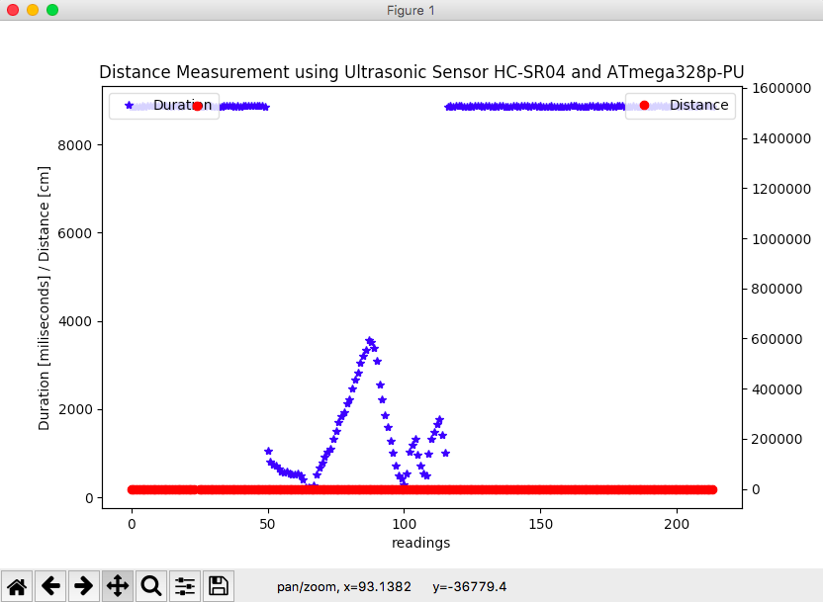This screenshot has height=602, width=823.
Task: Save the figure with floppy icon
Action: [219, 586]
